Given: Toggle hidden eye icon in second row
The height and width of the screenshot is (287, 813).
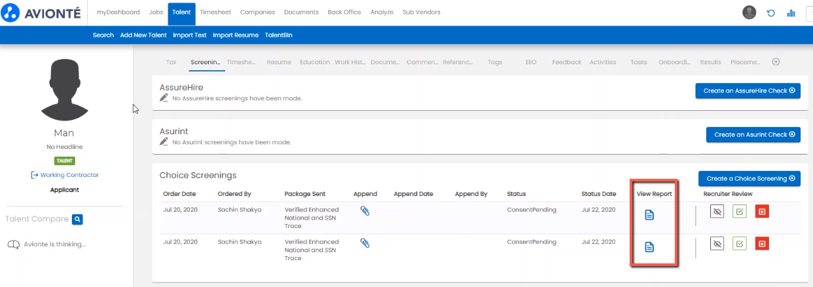Looking at the screenshot, I should point(717,243).
